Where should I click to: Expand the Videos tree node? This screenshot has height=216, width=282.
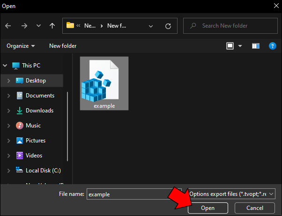(x=8, y=156)
